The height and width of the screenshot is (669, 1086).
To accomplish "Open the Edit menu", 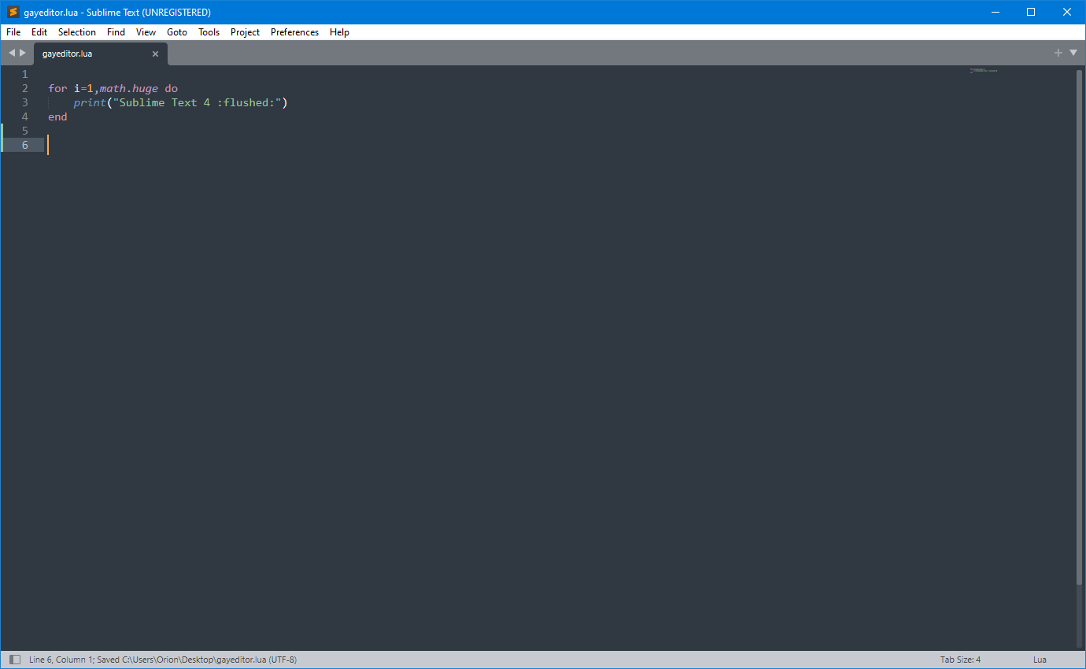I will tap(39, 32).
